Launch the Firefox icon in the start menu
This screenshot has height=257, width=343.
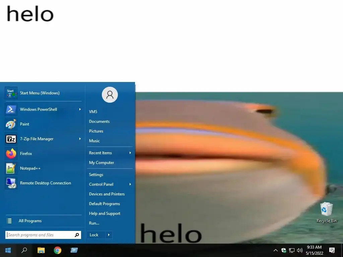11,154
